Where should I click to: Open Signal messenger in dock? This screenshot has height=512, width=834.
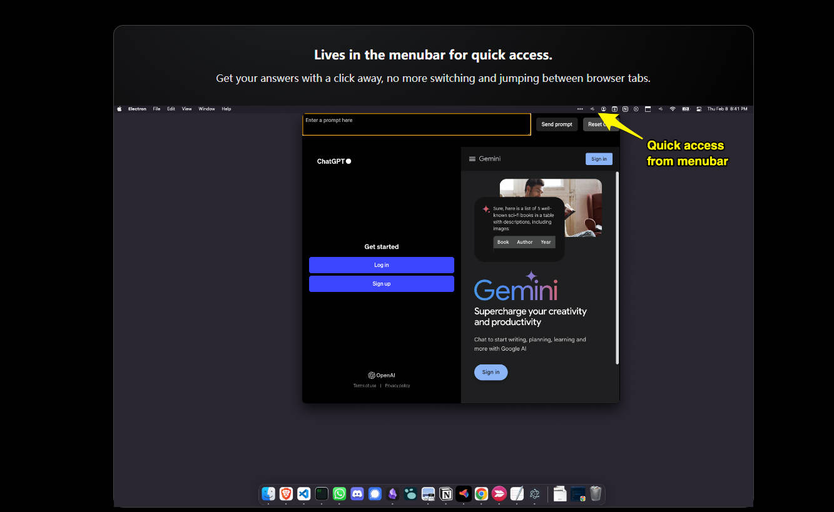coord(375,494)
